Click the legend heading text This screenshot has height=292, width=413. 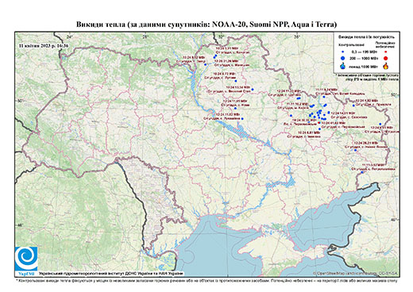point(367,36)
